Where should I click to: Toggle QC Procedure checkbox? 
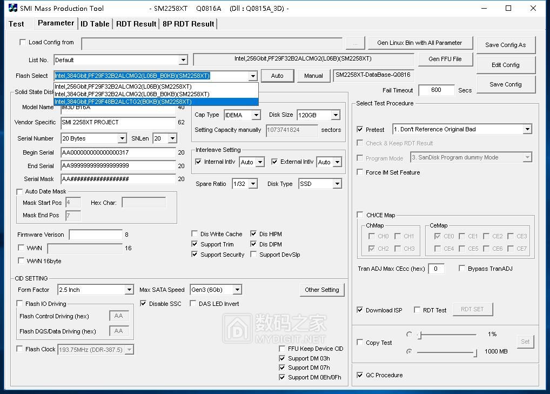pos(360,375)
